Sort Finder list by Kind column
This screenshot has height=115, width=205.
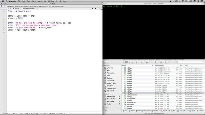[x=194, y=65]
